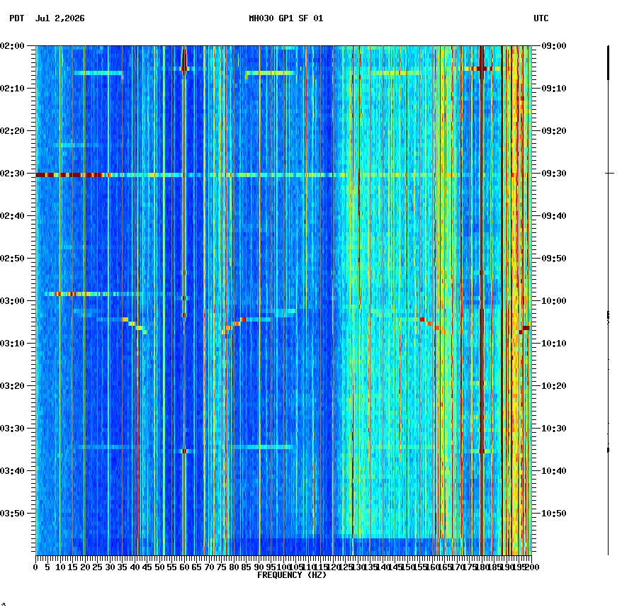
Task: Click the '30' frequency axis label
Action: pos(110,567)
